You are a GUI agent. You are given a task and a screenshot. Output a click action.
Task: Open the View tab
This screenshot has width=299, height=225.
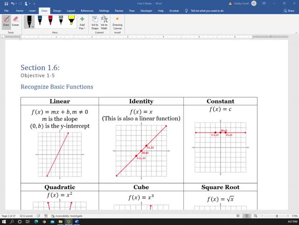click(132, 11)
